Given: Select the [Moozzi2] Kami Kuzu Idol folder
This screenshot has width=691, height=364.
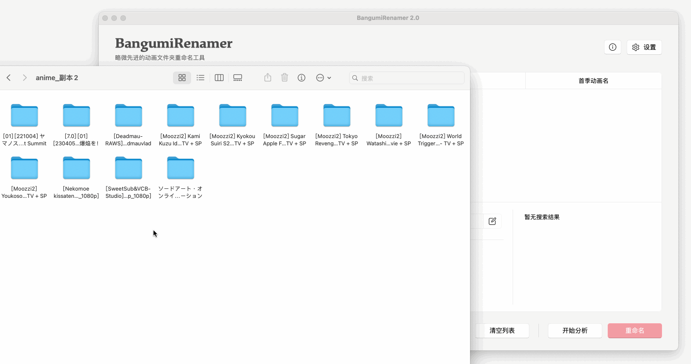Looking at the screenshot, I should coord(181,125).
